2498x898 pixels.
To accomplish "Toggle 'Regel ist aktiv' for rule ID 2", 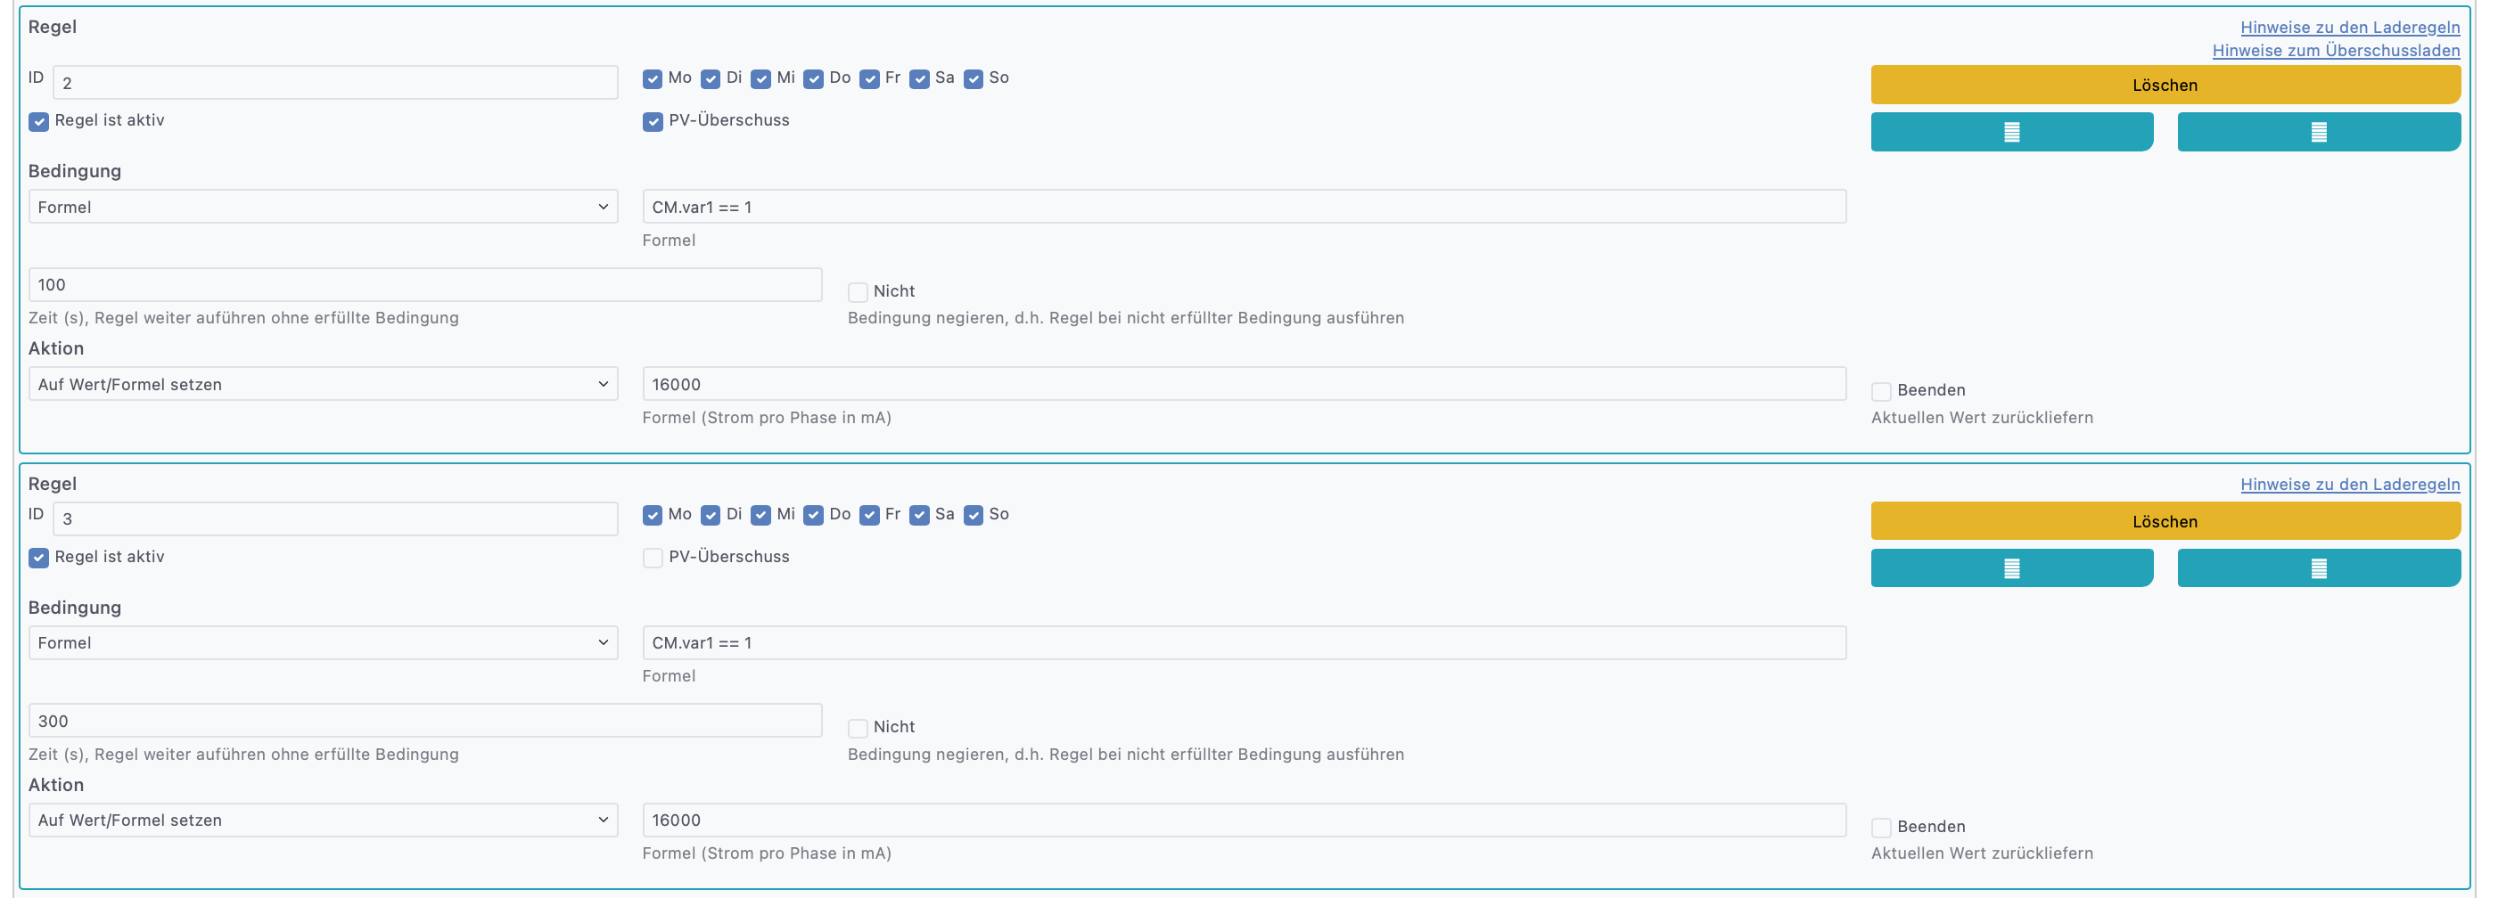I will click(x=39, y=121).
